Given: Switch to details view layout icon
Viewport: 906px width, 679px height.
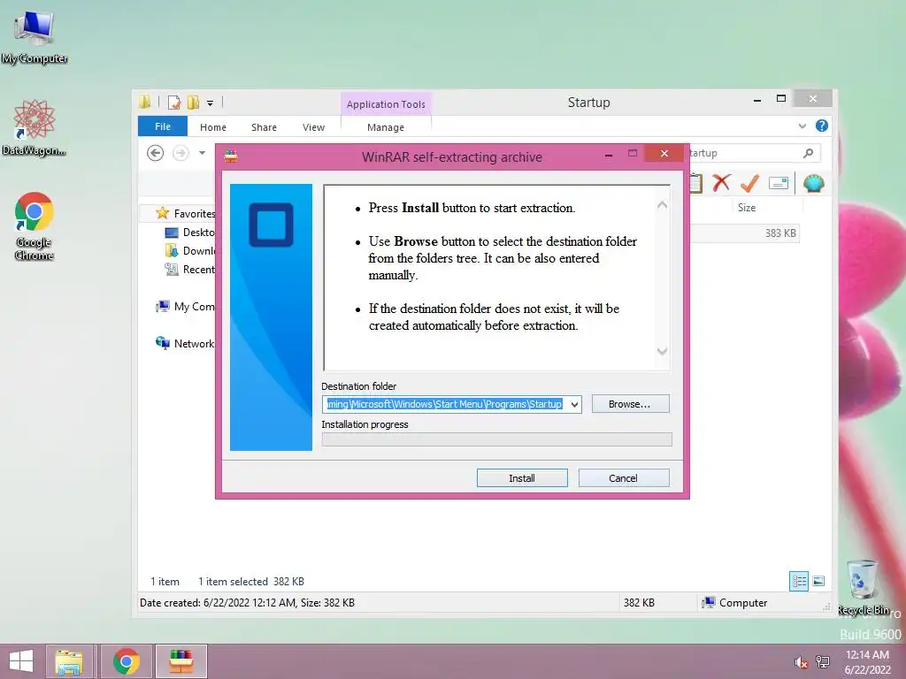Looking at the screenshot, I should point(799,581).
